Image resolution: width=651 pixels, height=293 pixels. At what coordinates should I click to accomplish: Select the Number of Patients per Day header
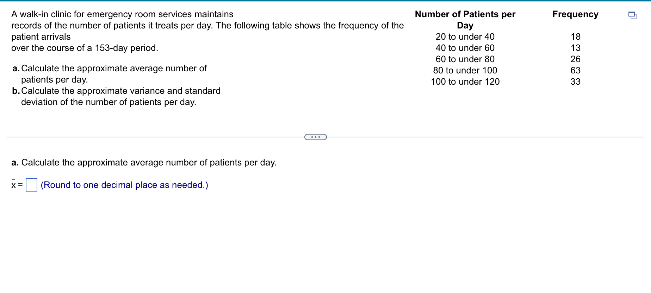point(465,20)
